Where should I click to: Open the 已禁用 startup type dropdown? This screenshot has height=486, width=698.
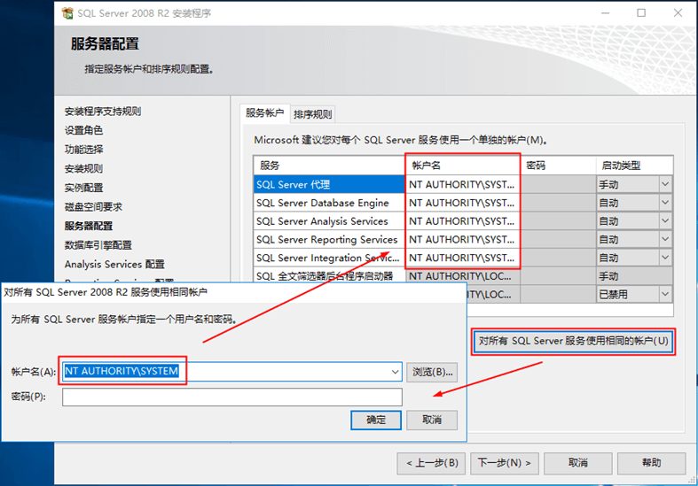coord(665,294)
